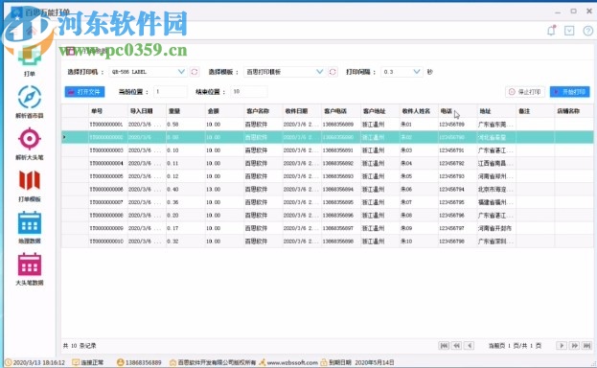
Task: Click the 停止打印 stop printing button
Action: [525, 92]
